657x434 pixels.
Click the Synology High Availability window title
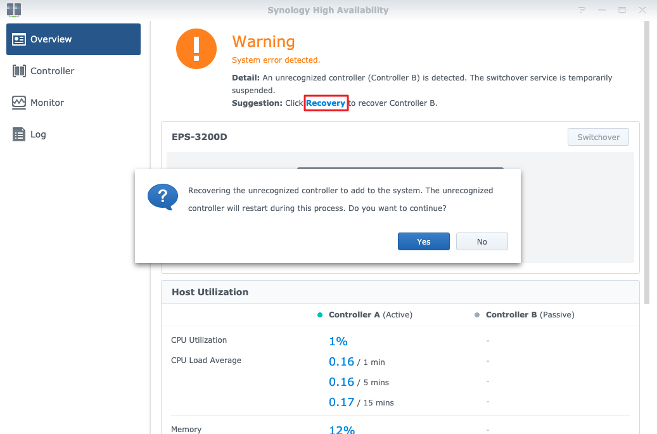328,10
